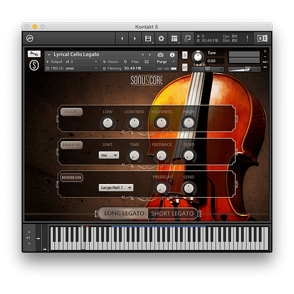Image resolution: width=294 pixels, height=294 pixels.
Task: Open the save floppy disk menu
Action: [148, 38]
